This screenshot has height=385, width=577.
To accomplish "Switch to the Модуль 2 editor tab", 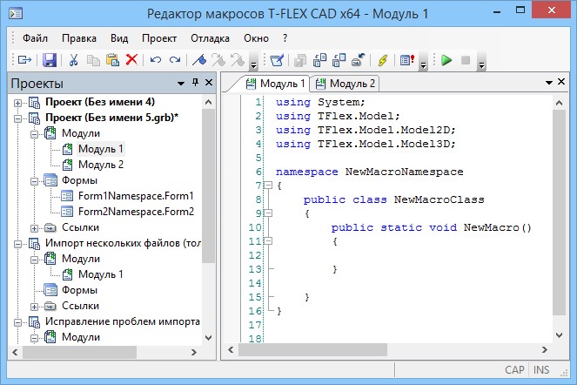I will point(346,84).
